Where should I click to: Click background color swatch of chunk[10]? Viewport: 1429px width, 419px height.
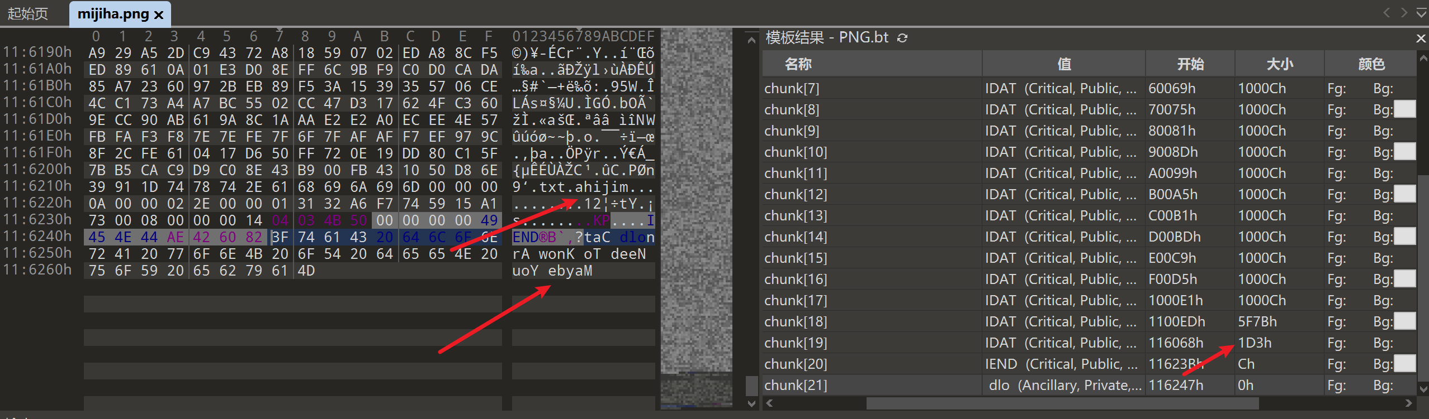pyautogui.click(x=1404, y=152)
